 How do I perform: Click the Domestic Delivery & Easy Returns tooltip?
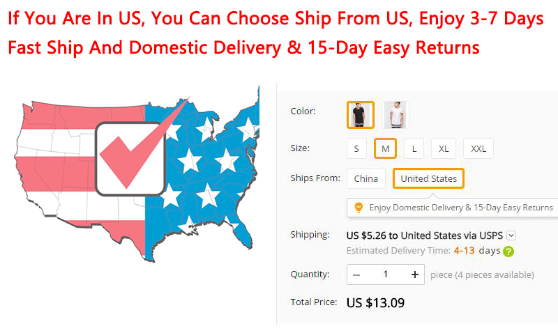pos(460,208)
